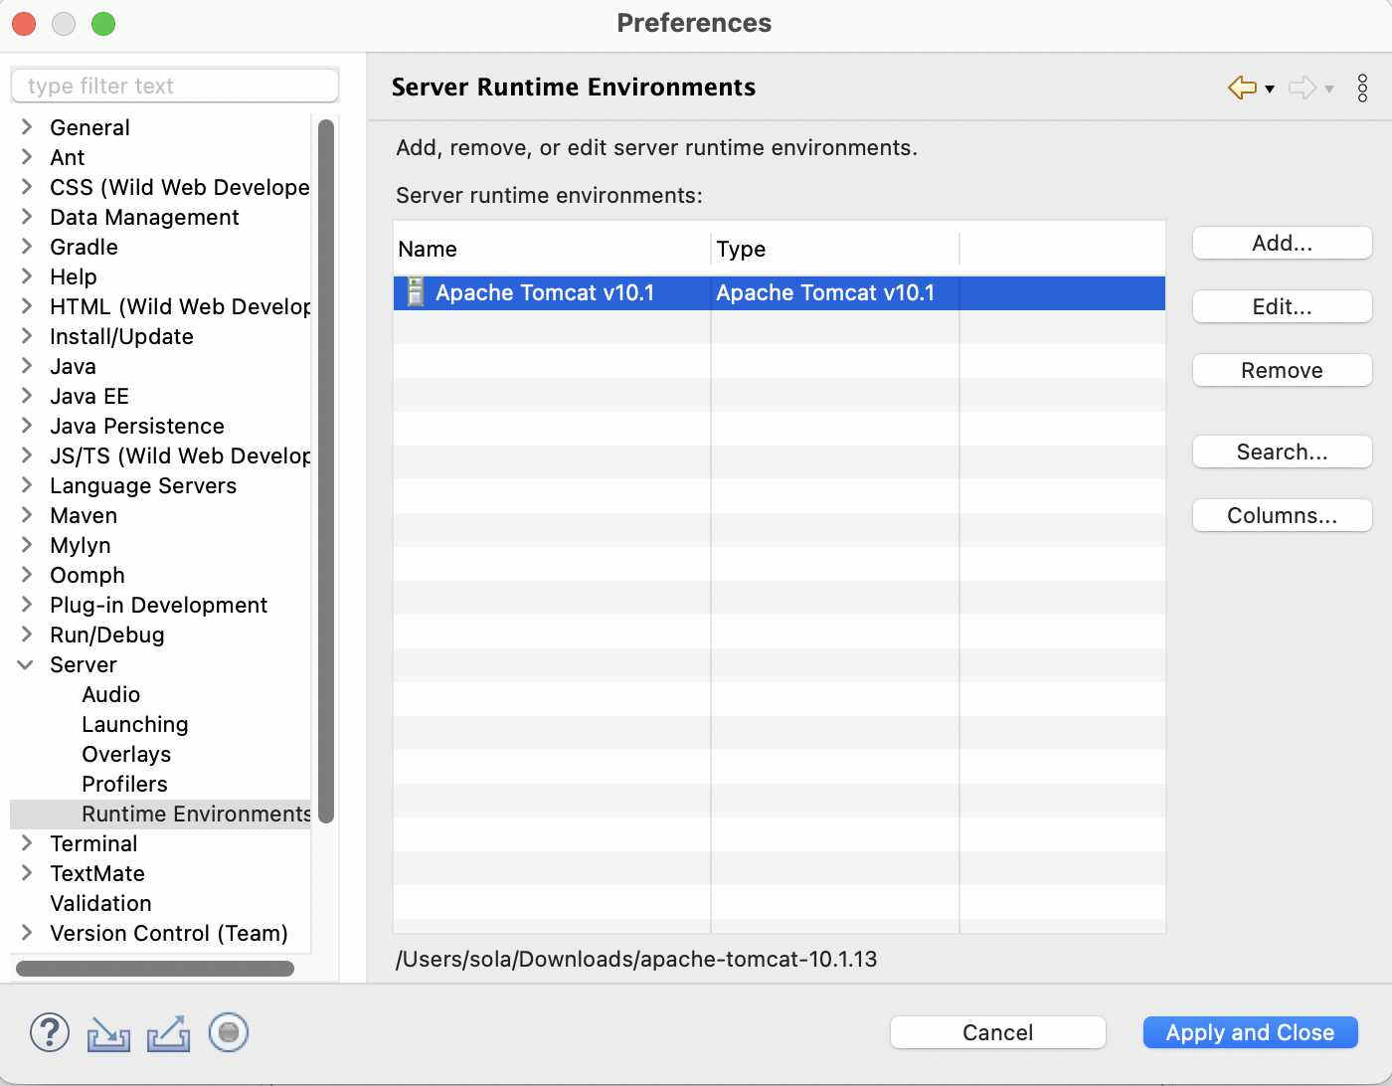Expand the Run/Debug node
Image resolution: width=1392 pixels, height=1086 pixels.
[x=27, y=634]
